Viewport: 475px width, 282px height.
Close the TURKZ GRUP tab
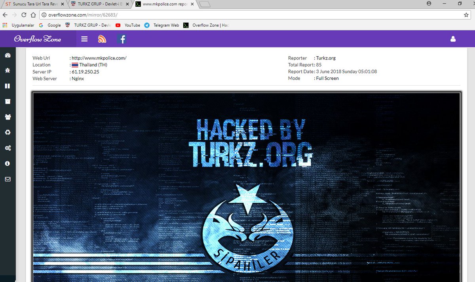click(127, 4)
